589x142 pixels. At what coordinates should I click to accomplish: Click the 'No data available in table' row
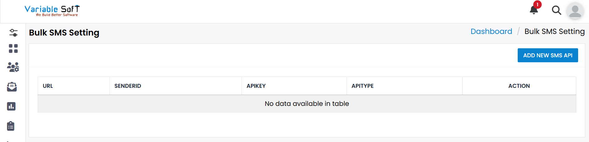pos(307,104)
